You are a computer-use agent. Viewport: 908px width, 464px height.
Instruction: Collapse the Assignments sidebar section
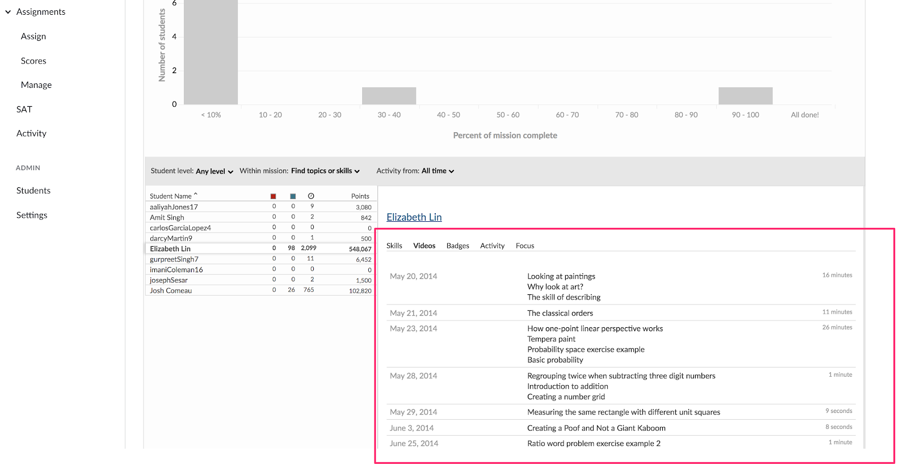(x=8, y=12)
